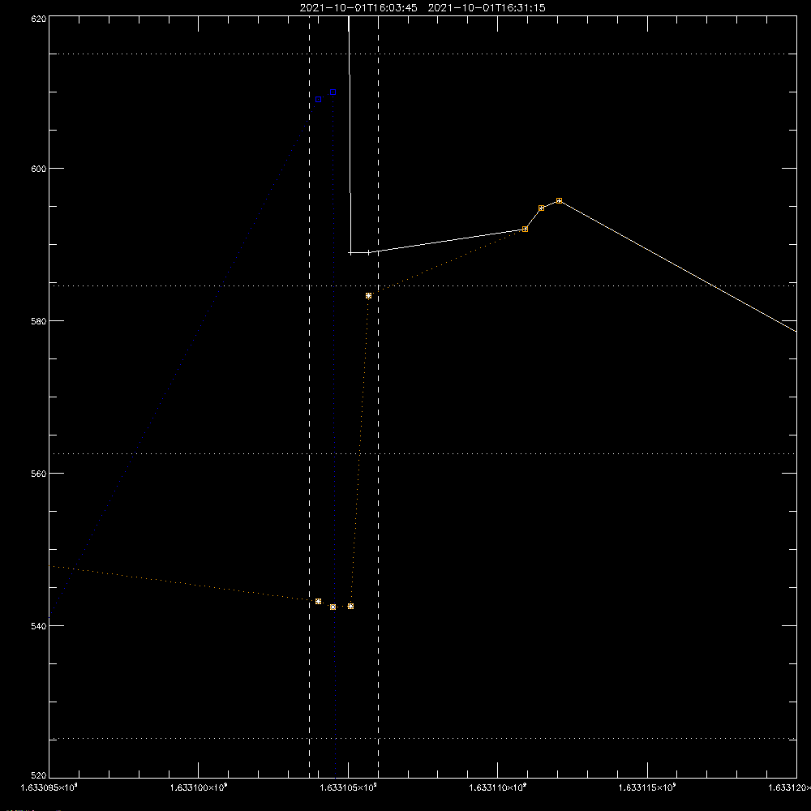Image resolution: width=811 pixels, height=811 pixels.
Task: Click the y-axis label 540
Action: [39, 626]
